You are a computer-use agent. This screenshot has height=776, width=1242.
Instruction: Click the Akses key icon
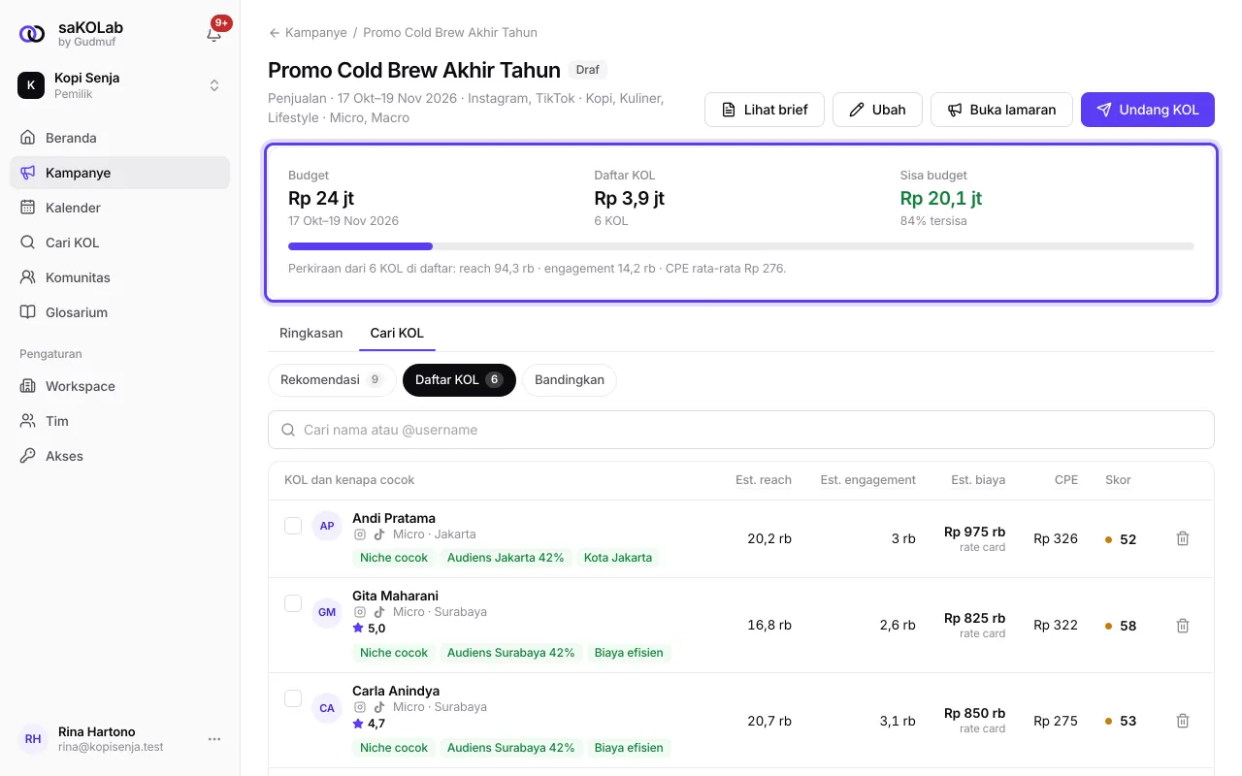click(x=27, y=456)
